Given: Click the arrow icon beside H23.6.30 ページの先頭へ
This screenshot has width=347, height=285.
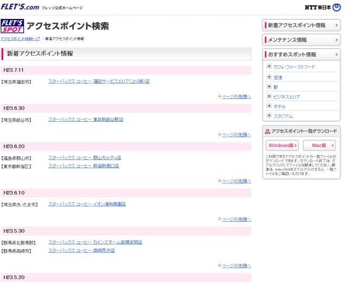Looking at the screenshot, I should tap(220, 135).
